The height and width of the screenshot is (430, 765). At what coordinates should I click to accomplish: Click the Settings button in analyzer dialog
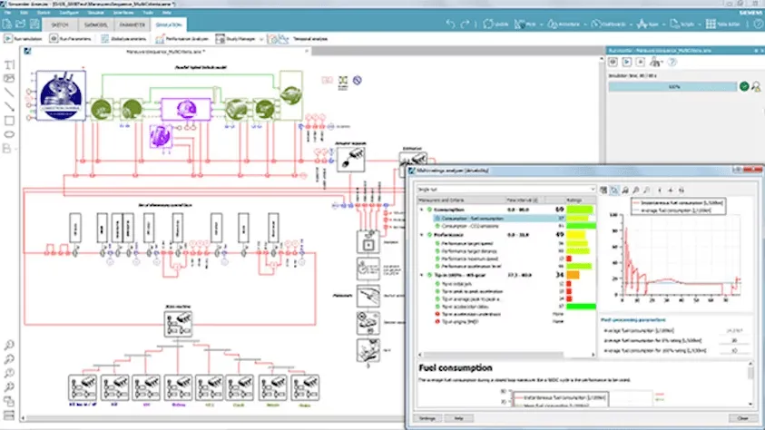(427, 417)
